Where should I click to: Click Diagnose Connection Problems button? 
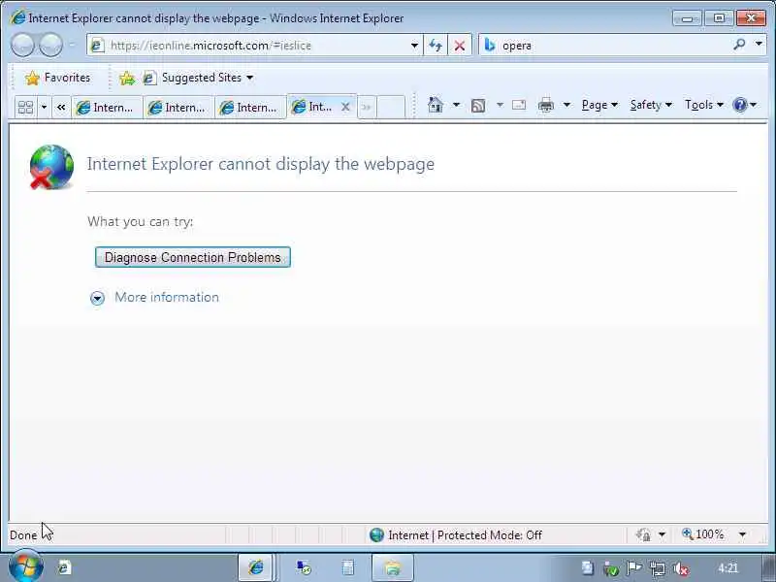point(192,257)
